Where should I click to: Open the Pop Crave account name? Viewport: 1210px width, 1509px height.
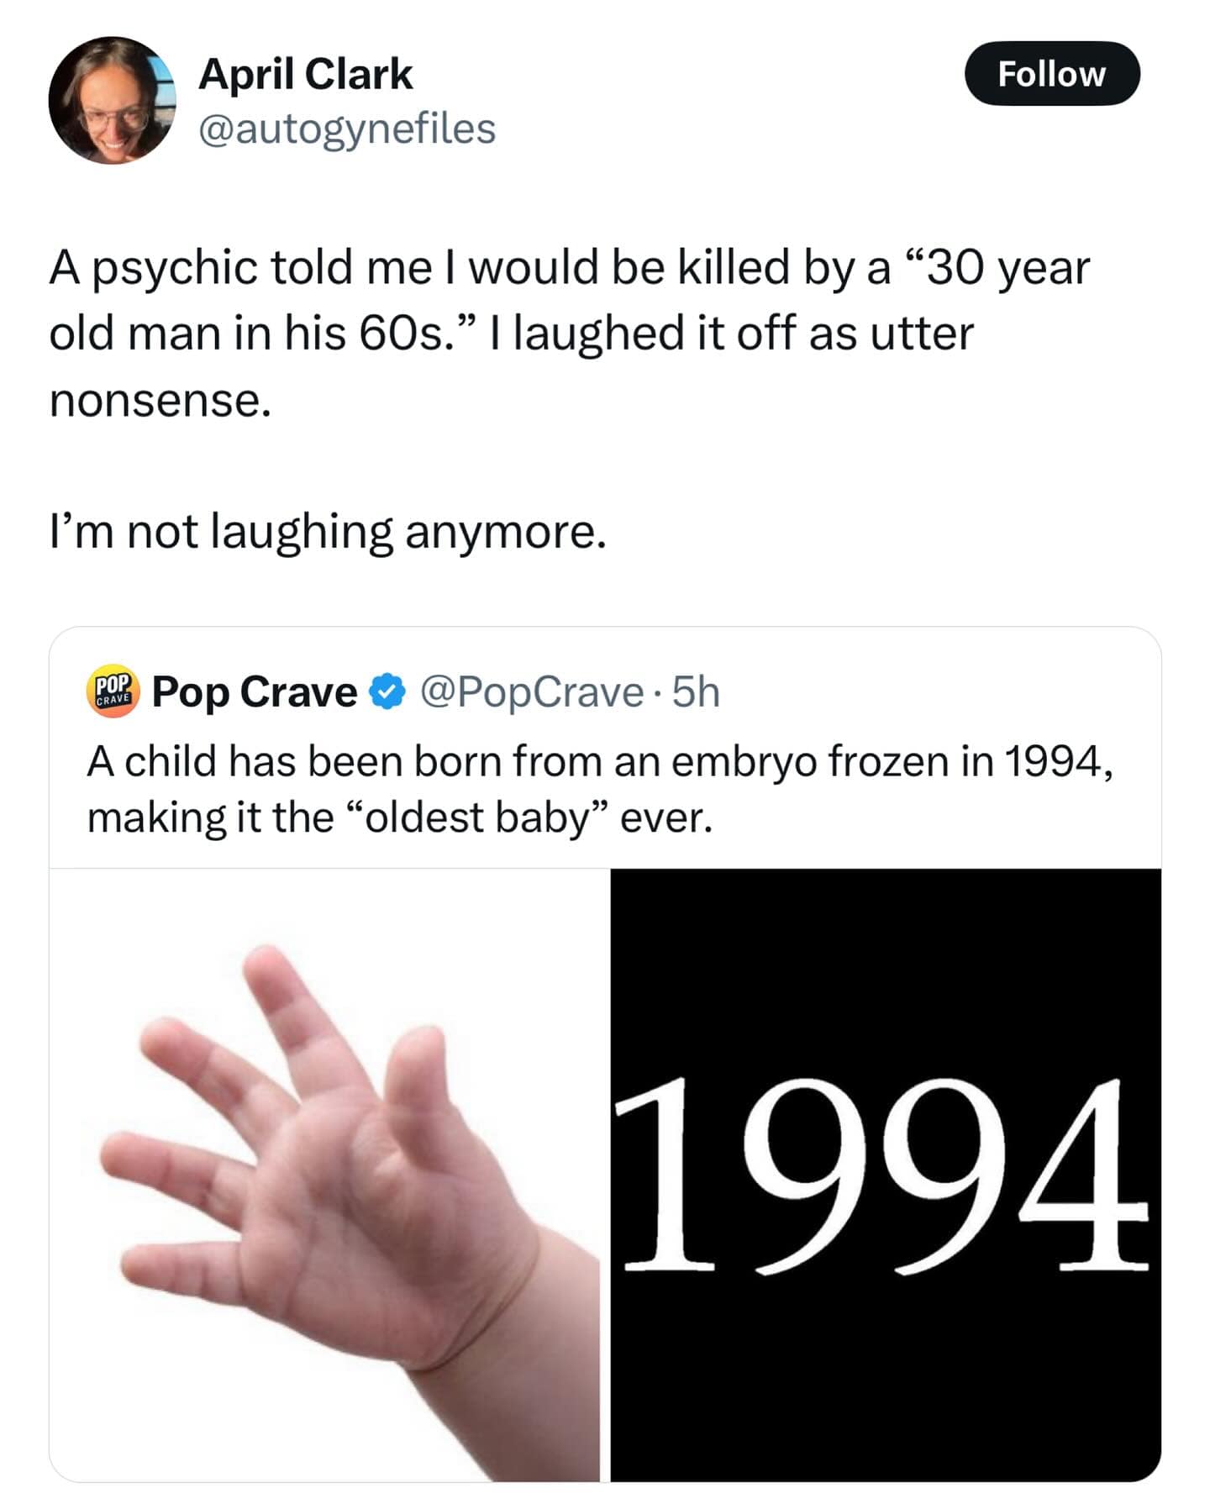pos(254,693)
